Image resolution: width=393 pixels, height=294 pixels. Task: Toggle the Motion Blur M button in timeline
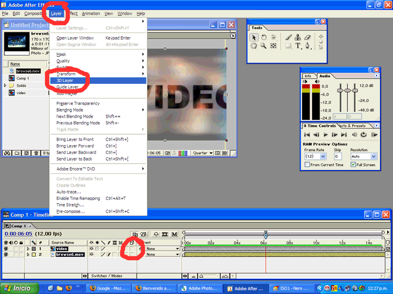pyautogui.click(x=174, y=234)
